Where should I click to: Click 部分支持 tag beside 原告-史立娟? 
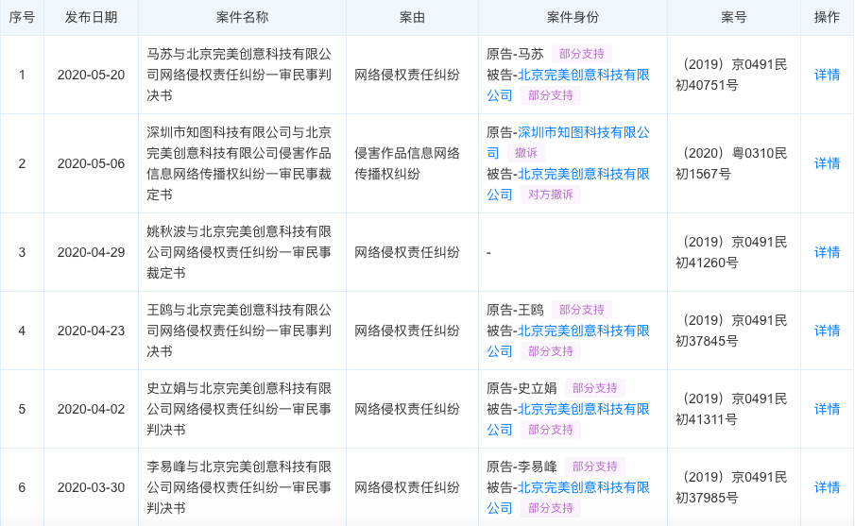pyautogui.click(x=595, y=388)
